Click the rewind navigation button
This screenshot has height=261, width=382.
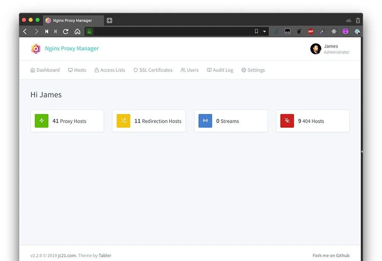click(x=47, y=31)
